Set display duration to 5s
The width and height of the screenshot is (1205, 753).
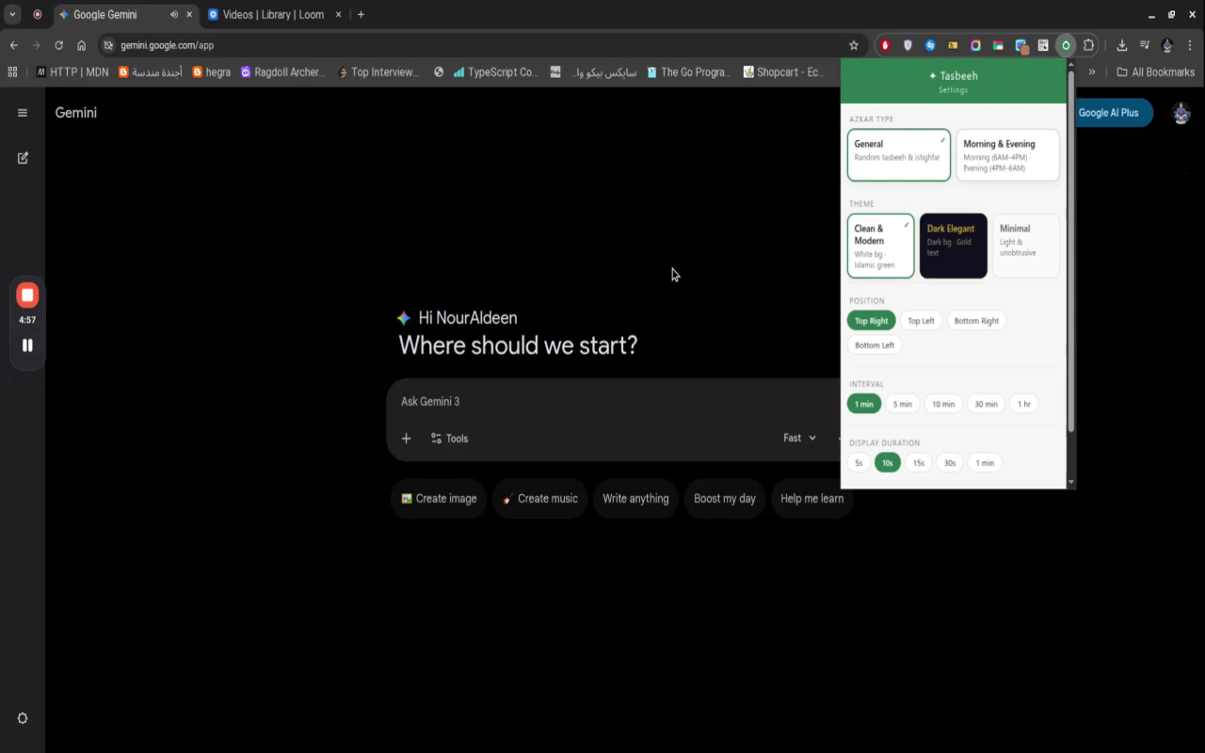coord(859,462)
